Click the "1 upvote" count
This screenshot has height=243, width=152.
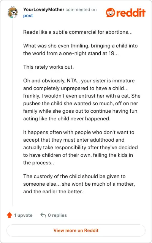23,215
